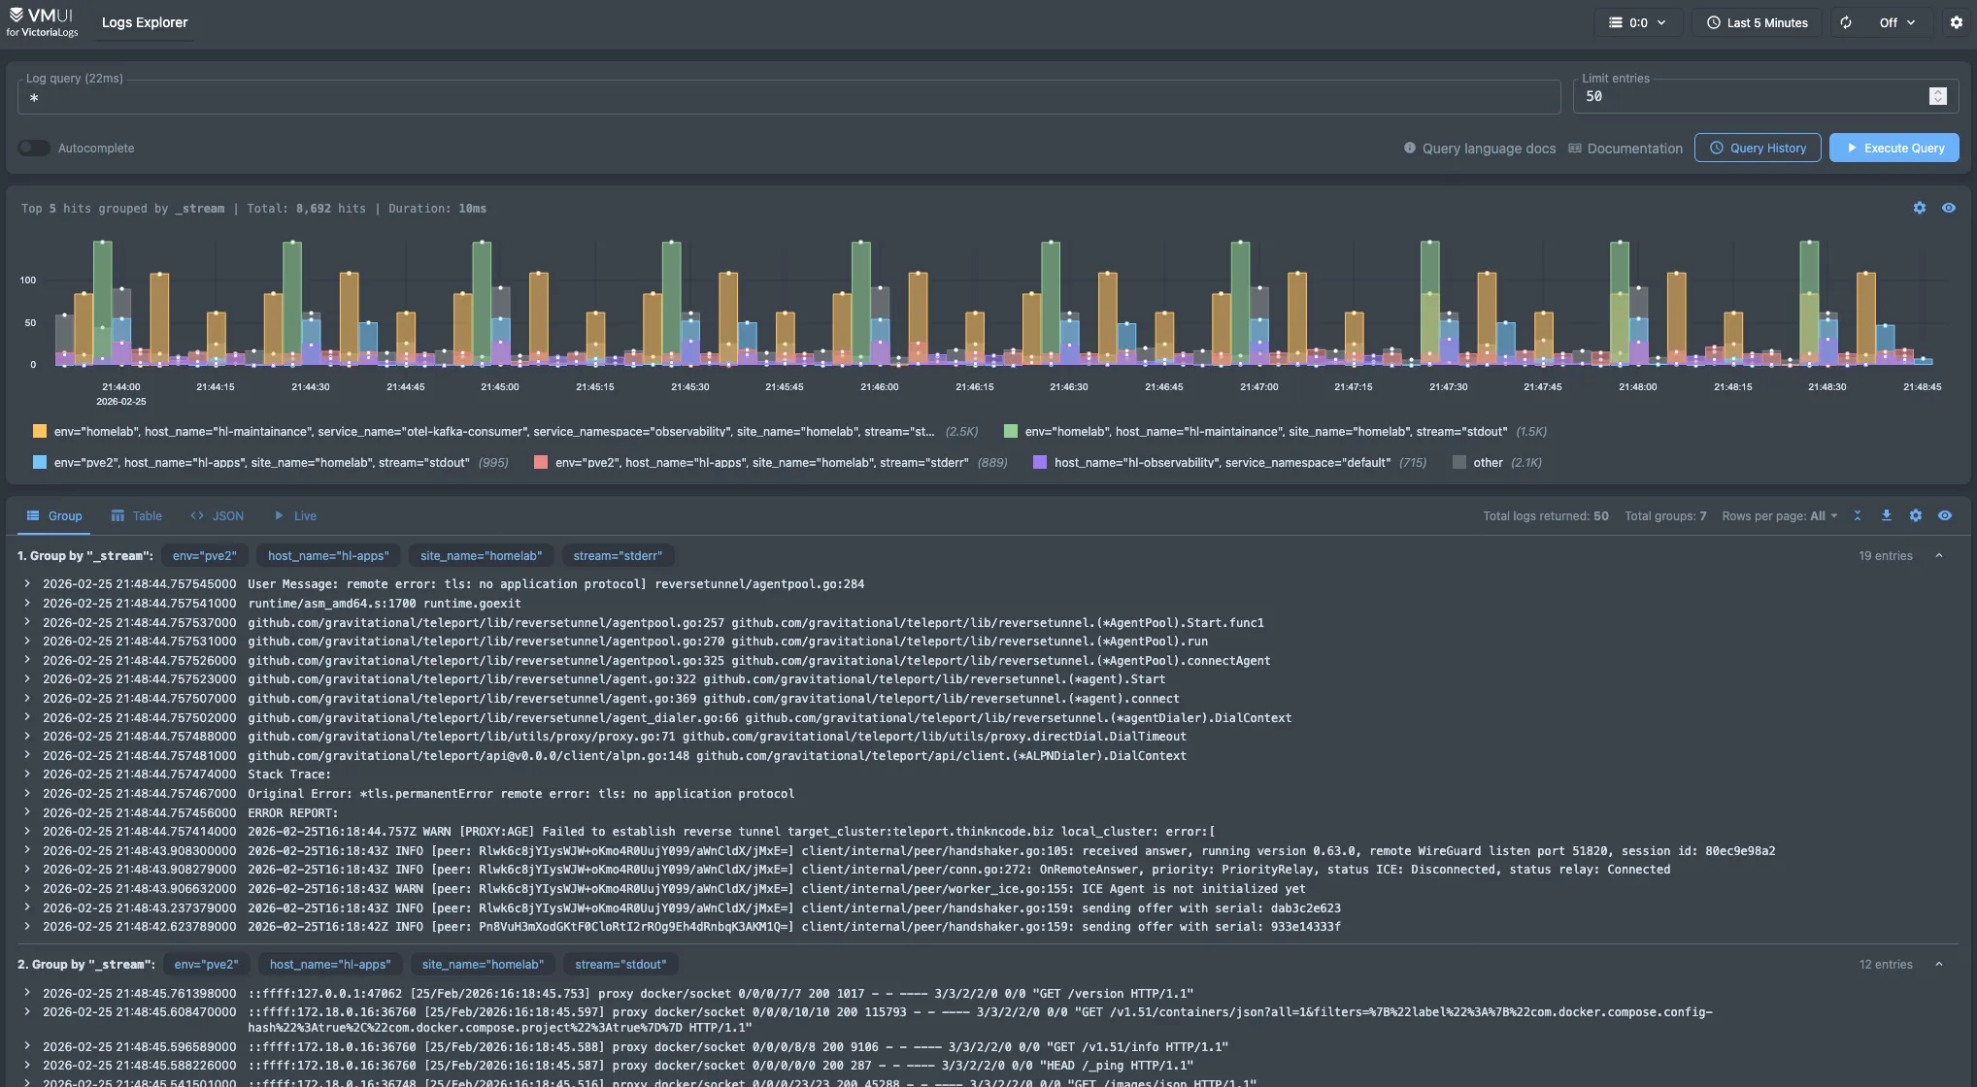Open group view settings gear
The image size is (1977, 1087).
point(1915,515)
